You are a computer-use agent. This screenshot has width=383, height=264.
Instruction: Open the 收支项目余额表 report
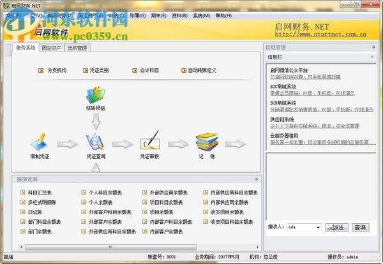point(223,212)
